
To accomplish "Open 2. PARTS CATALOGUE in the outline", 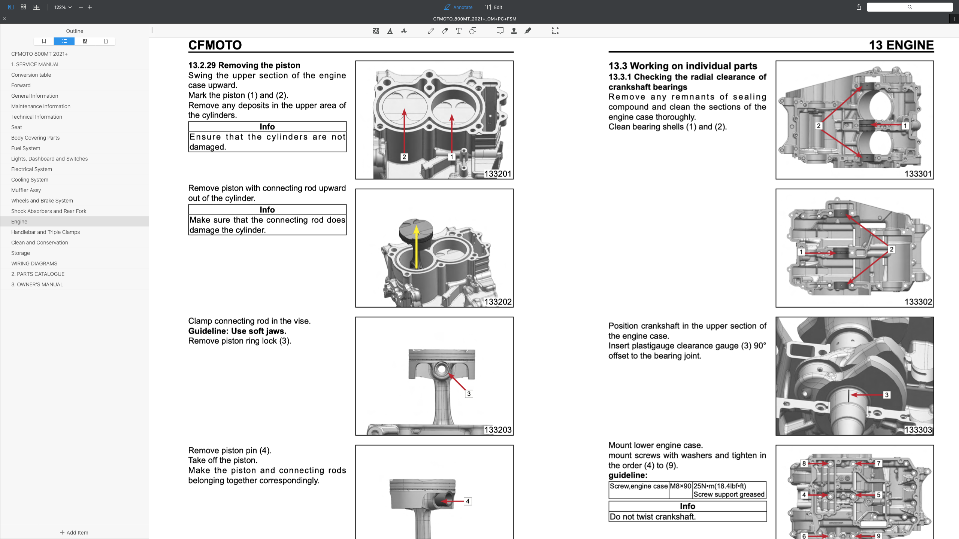I will pyautogui.click(x=38, y=274).
